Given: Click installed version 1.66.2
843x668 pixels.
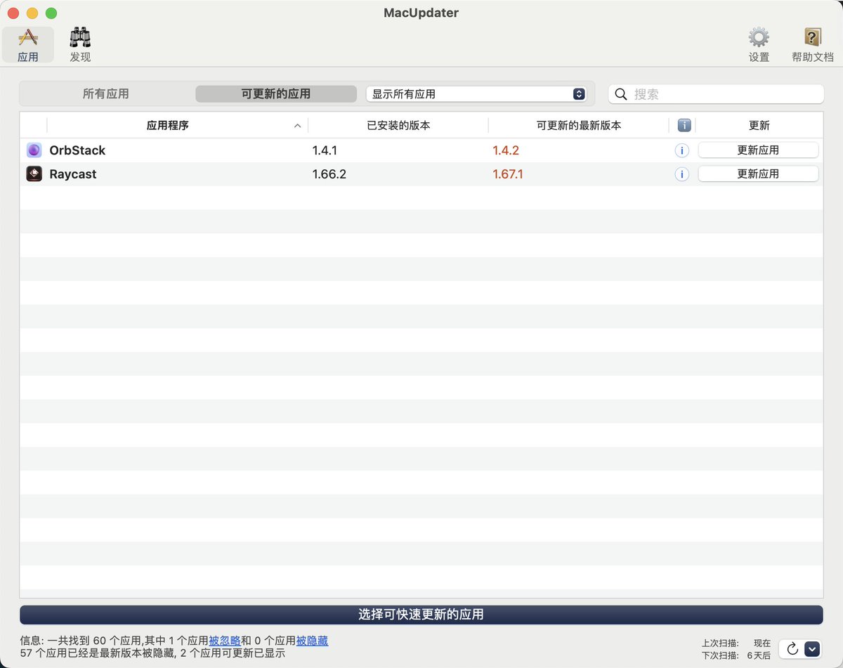Looking at the screenshot, I should (329, 174).
